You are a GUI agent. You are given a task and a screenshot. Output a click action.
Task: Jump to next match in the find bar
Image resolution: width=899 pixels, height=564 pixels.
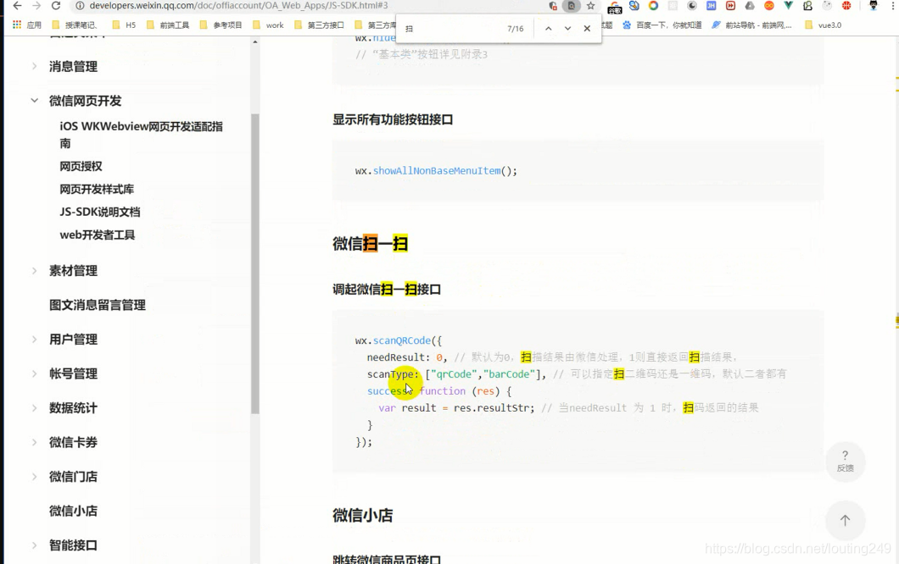click(x=567, y=28)
